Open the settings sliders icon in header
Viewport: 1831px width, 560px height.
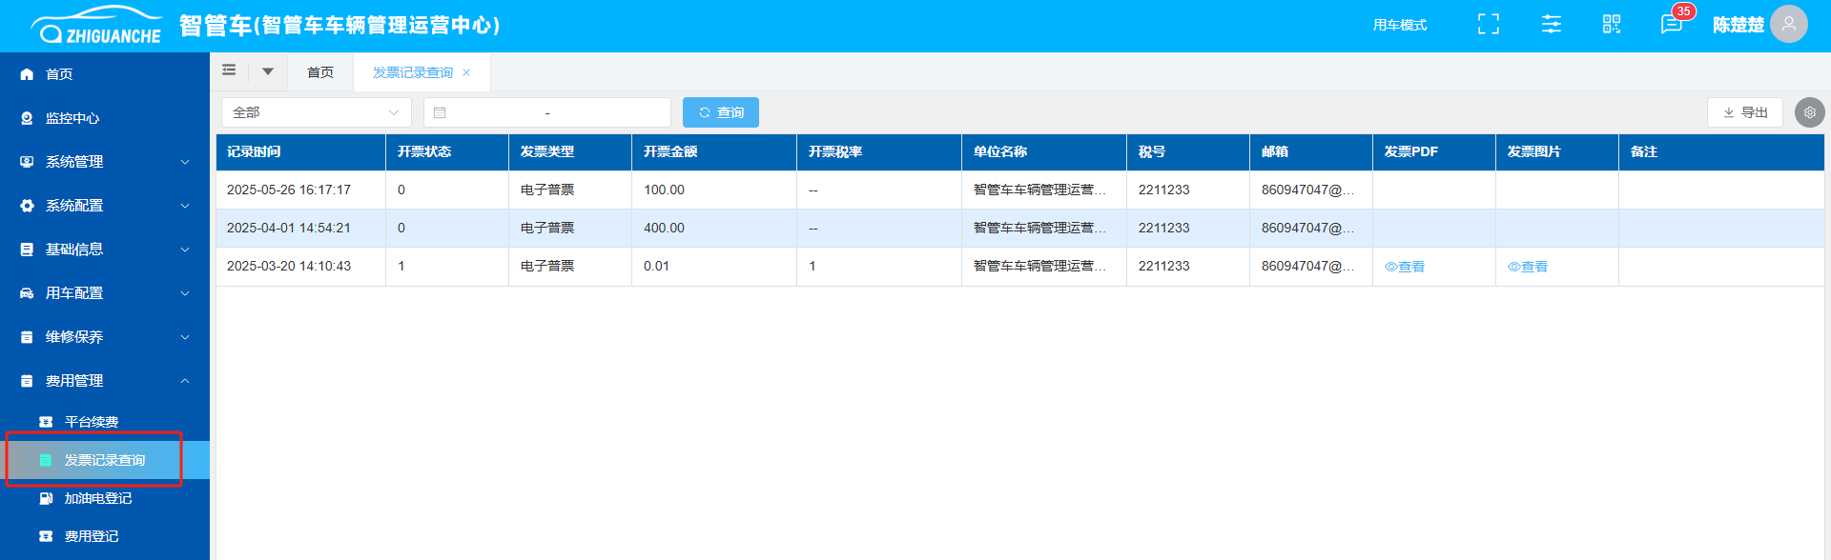pos(1551,25)
